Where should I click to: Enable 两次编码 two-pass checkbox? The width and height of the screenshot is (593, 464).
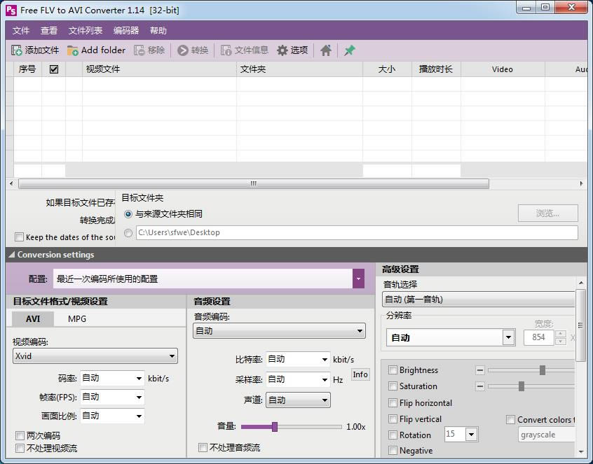point(20,436)
